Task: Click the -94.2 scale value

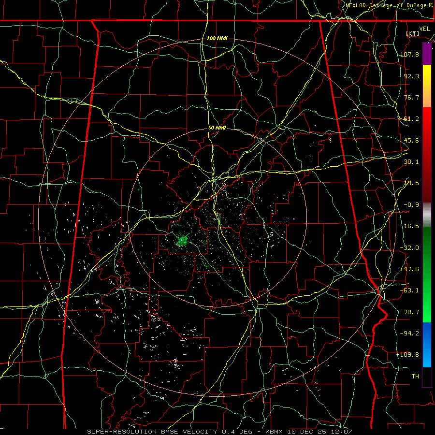Action: (410, 333)
